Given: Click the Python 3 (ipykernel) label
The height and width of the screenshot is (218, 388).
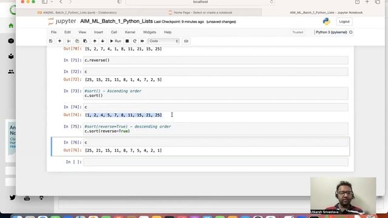Looking at the screenshot, I should [332, 32].
